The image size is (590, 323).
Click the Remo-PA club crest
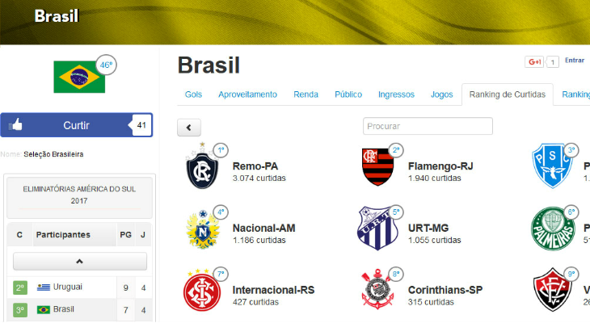coord(202,166)
